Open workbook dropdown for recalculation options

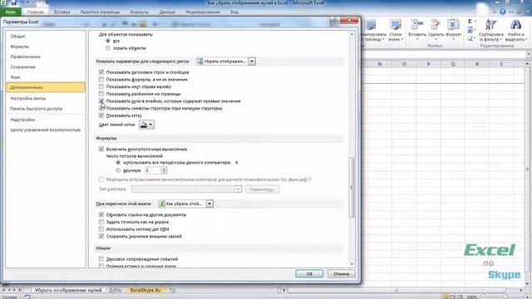click(x=209, y=203)
